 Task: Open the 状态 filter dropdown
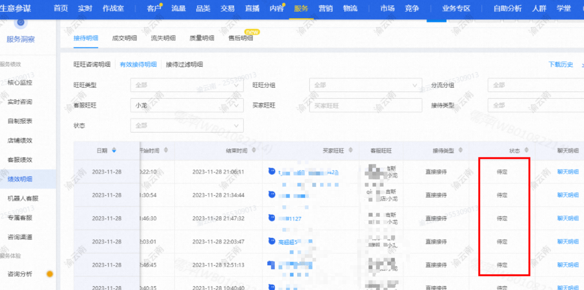point(187,126)
